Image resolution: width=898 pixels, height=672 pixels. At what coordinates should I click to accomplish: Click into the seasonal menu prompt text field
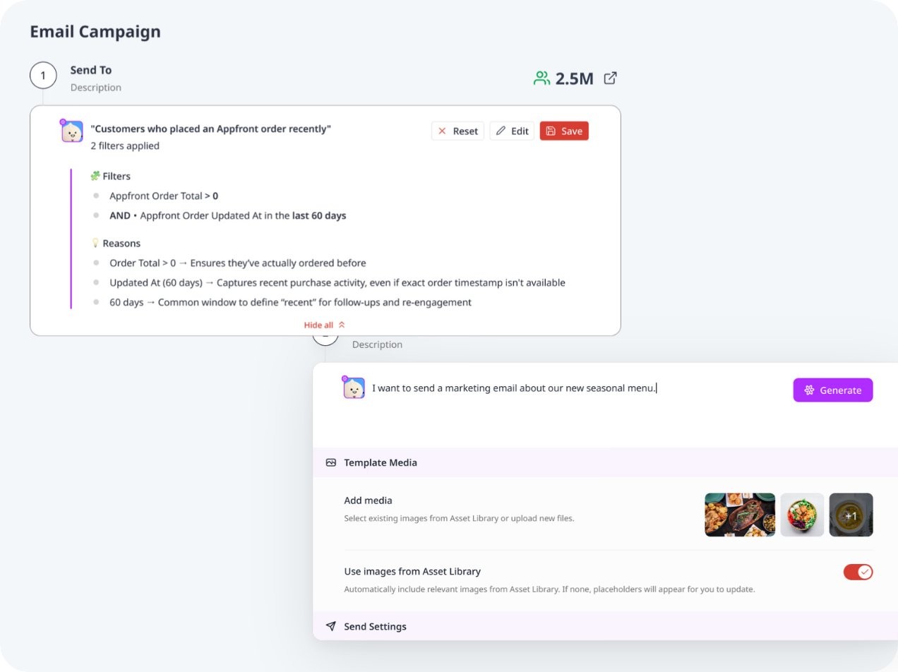[x=515, y=388]
